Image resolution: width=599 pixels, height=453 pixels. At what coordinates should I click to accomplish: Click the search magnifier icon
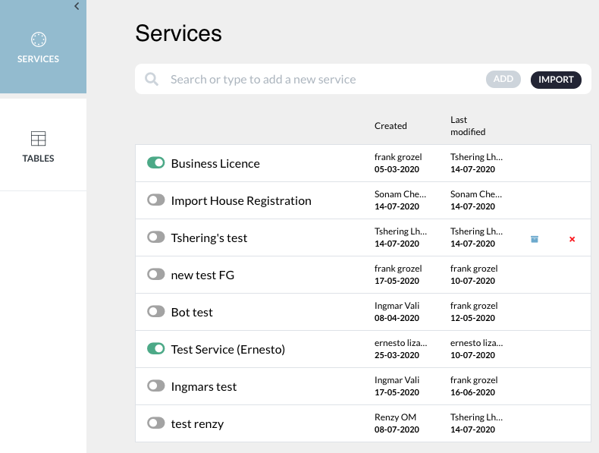[152, 79]
